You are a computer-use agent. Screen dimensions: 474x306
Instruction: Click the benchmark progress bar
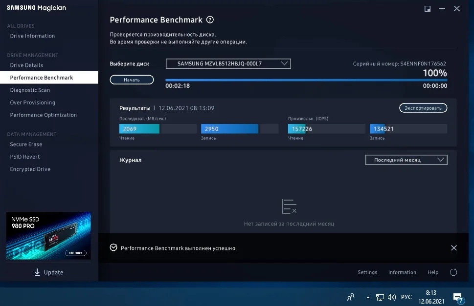click(306, 80)
